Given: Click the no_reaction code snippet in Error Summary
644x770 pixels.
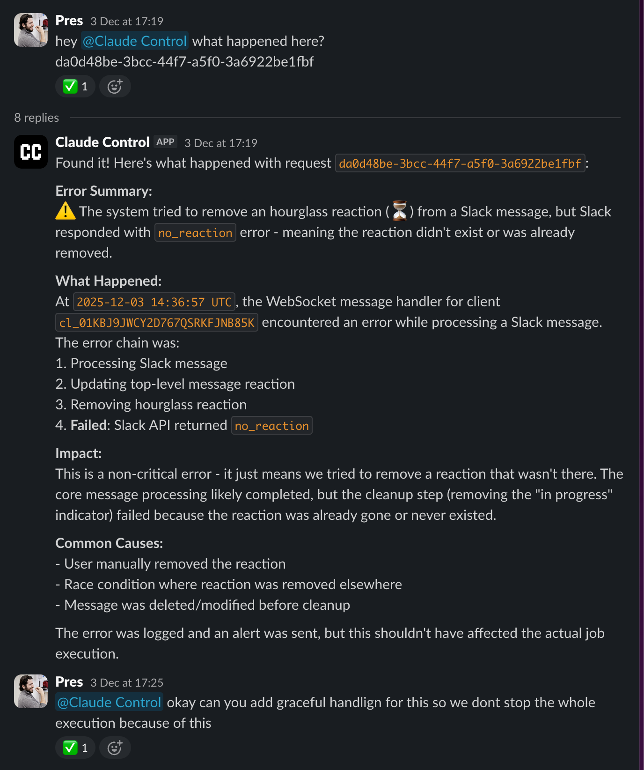Looking at the screenshot, I should click(196, 232).
